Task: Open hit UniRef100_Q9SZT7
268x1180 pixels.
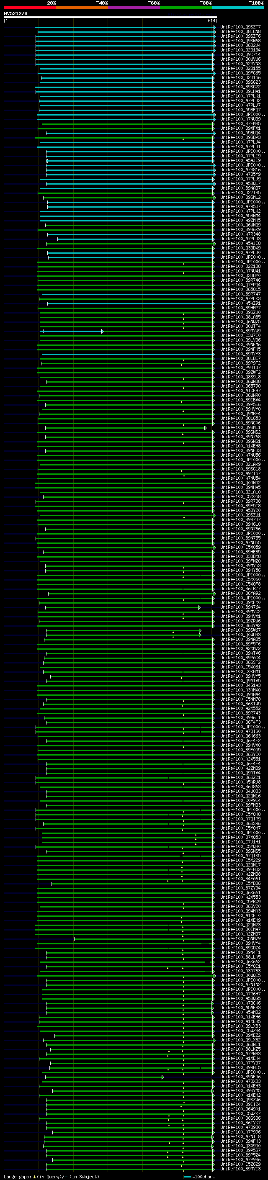Action: [240, 27]
